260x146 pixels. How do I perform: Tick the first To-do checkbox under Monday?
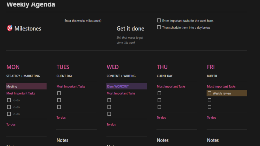[9, 100]
